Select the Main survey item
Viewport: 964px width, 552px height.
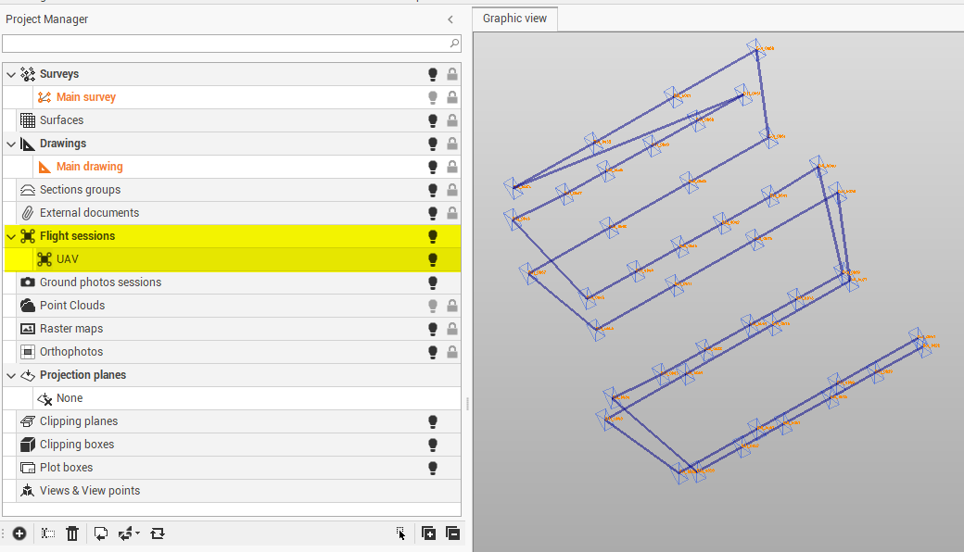click(x=85, y=97)
